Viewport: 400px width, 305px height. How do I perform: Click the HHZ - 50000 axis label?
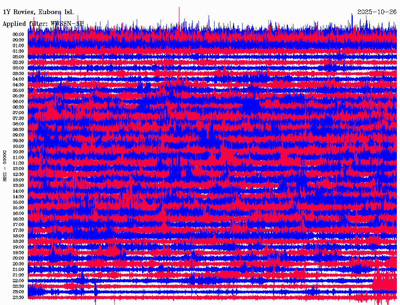(x=5, y=166)
